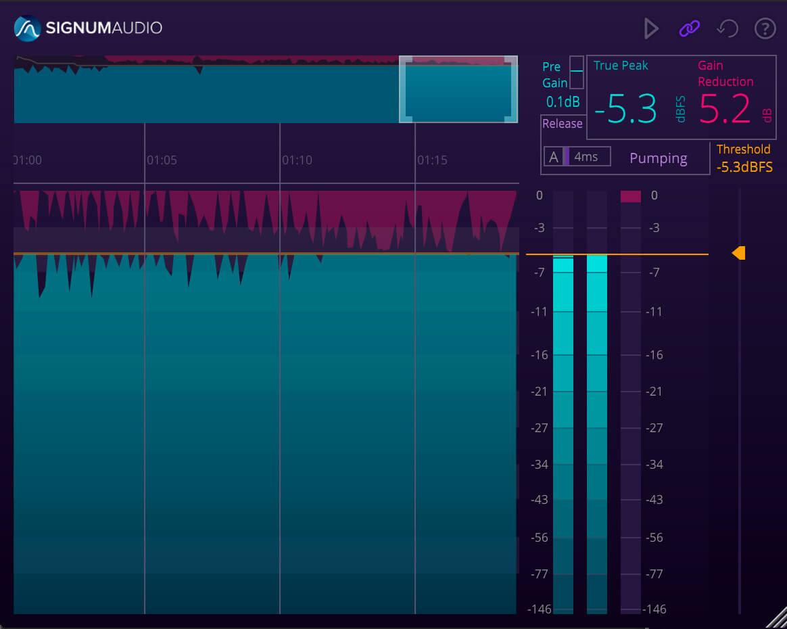Click the orange threshold arrow handle

[x=739, y=253]
